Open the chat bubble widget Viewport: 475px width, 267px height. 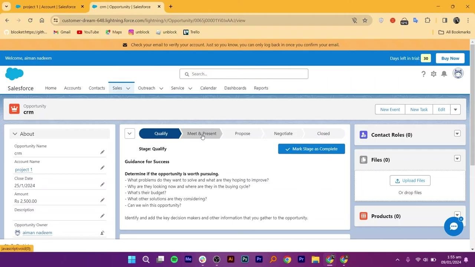(453, 227)
